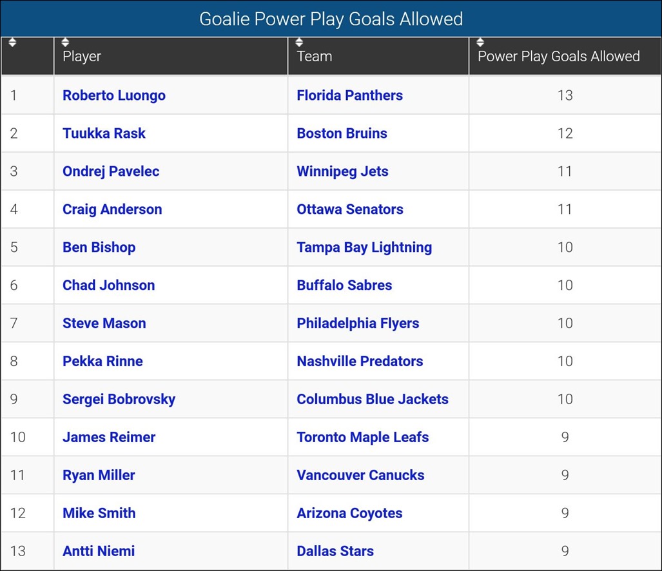Click the Winnipeg Jets team link

342,171
